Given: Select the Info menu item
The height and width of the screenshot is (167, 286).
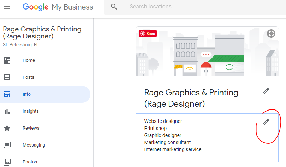Looking at the screenshot, I should (45, 94).
